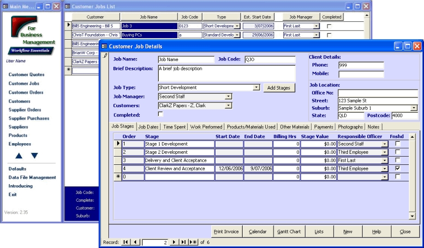The height and width of the screenshot is (248, 424).
Task: Expand the Job Manager dropdown
Action: [228, 97]
